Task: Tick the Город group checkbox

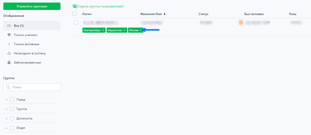Action: point(12,100)
